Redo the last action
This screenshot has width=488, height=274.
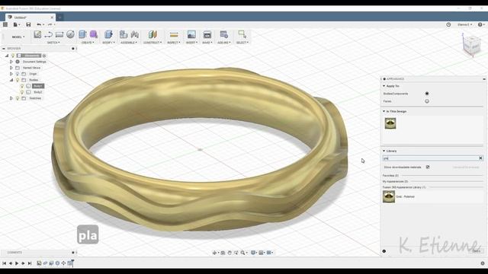tap(50, 24)
